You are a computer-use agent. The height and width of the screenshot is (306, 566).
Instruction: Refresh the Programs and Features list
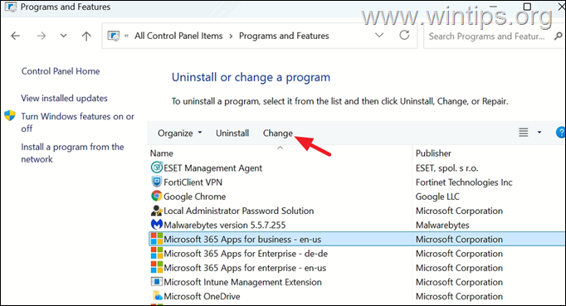pos(404,35)
